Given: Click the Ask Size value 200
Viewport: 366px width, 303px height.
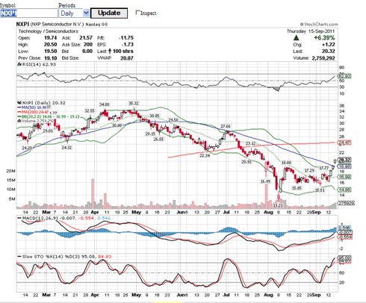Looking at the screenshot, I should coord(88,45).
